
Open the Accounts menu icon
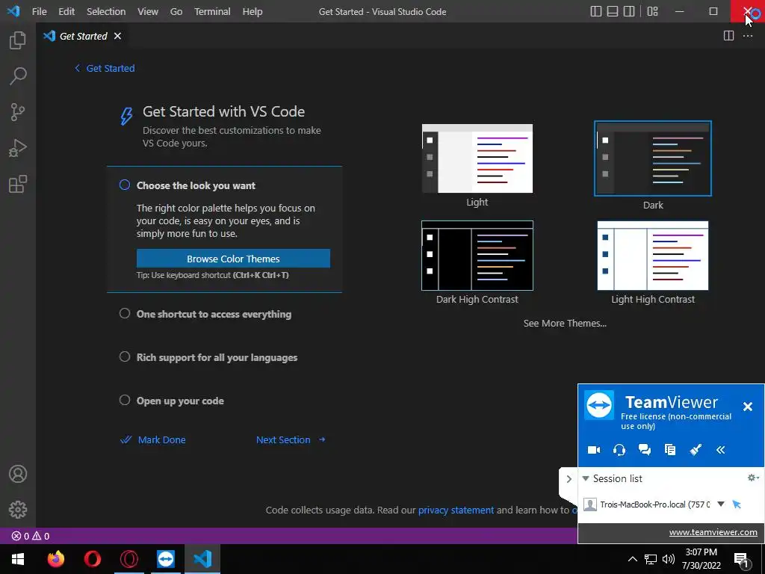(x=18, y=474)
